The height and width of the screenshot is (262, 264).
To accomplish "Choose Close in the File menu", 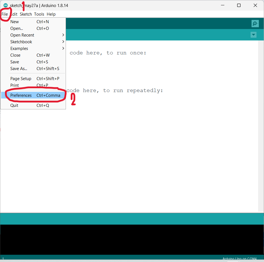I will (33, 55).
